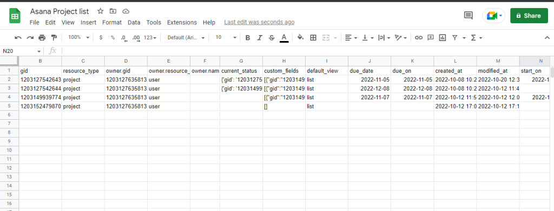554x211 pixels.
Task: Open the fill color picker
Action: click(301, 37)
